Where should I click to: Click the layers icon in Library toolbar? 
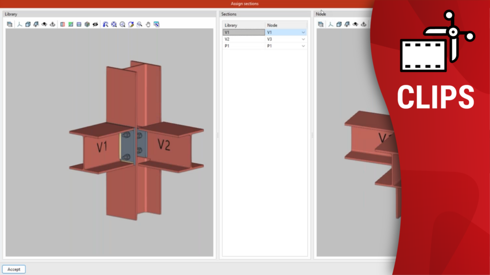click(x=10, y=24)
